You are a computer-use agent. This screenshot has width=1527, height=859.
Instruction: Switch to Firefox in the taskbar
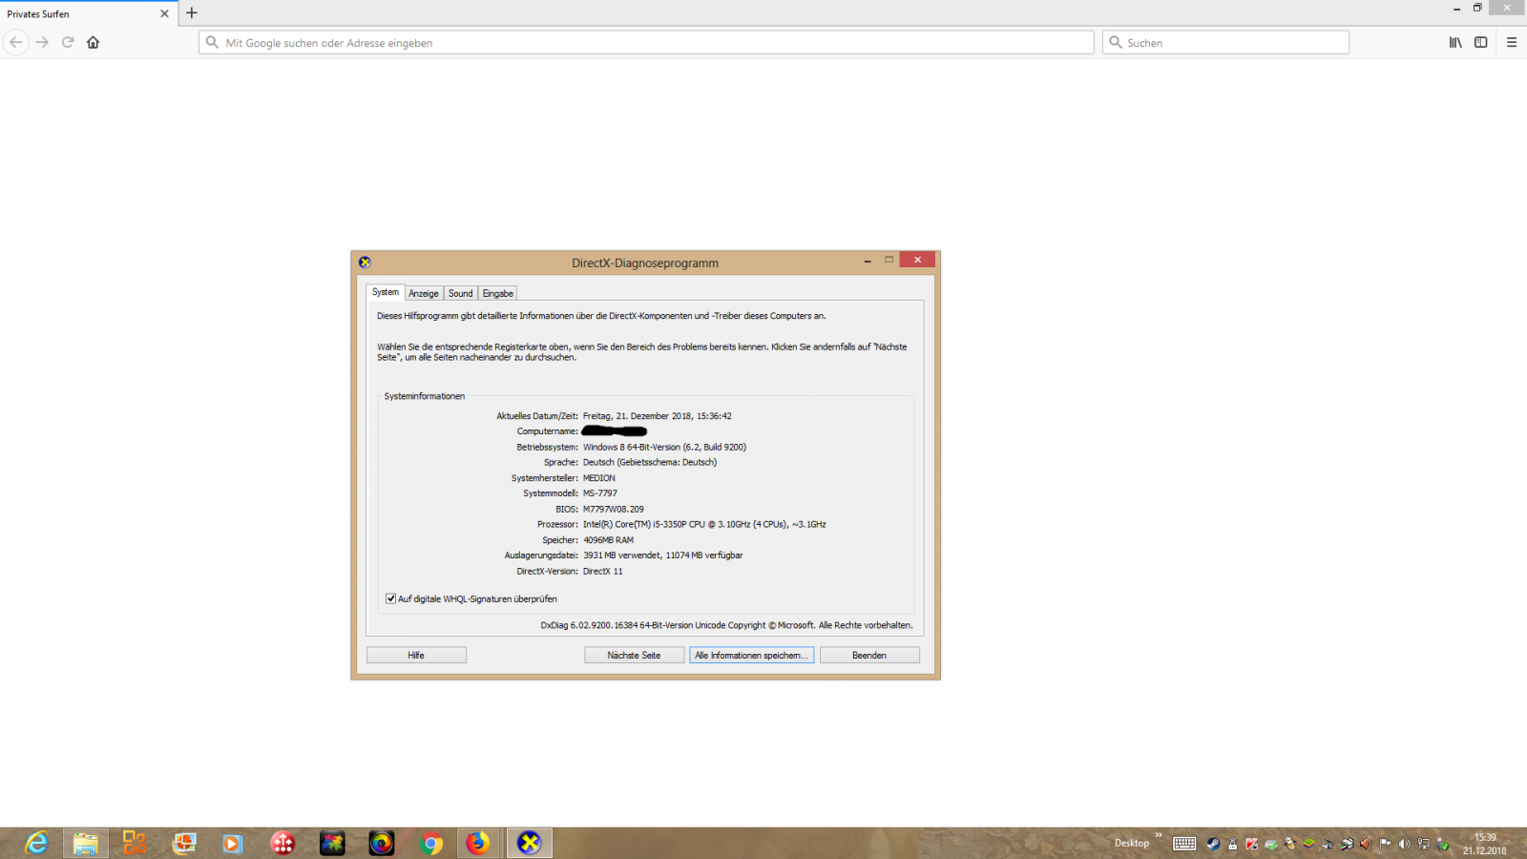click(x=478, y=843)
